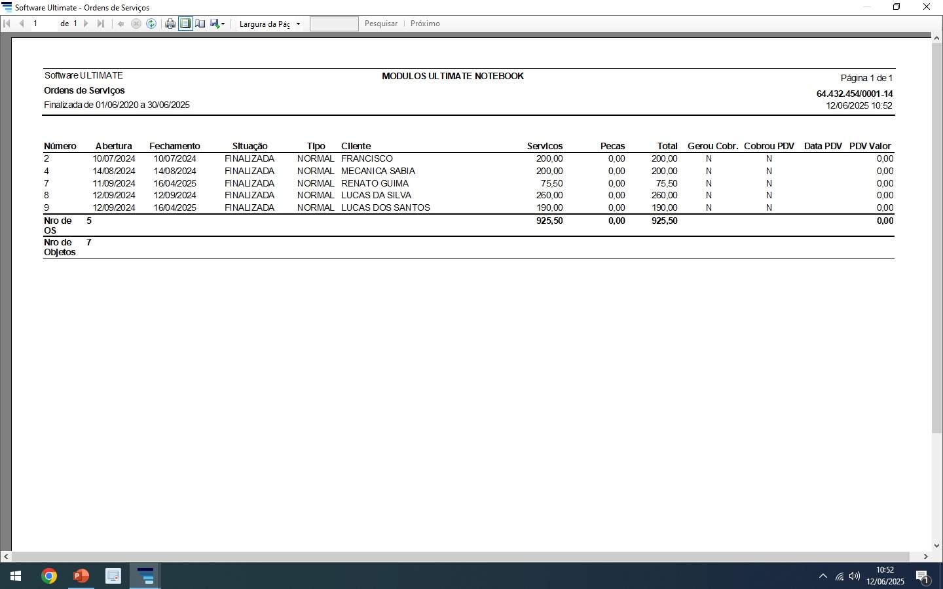Image resolution: width=943 pixels, height=589 pixels.
Task: Click the Servicos column header
Action: tap(545, 146)
